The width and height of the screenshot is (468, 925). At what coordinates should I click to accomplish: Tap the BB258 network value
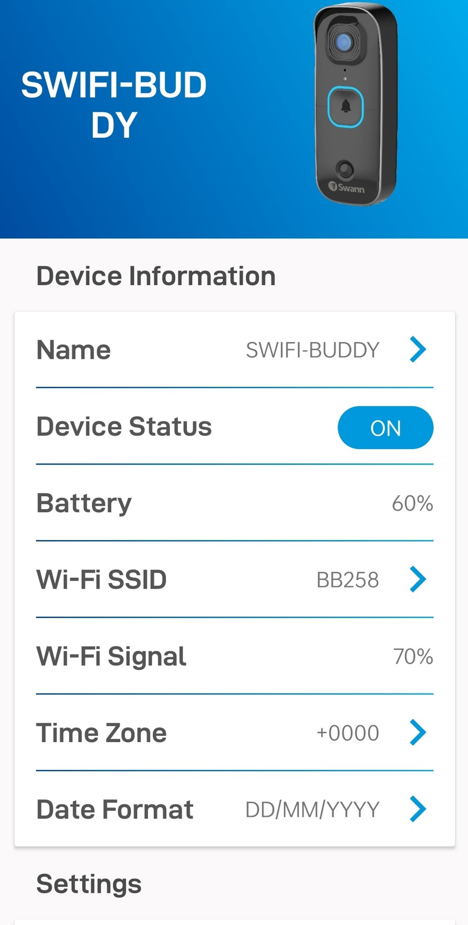(348, 580)
